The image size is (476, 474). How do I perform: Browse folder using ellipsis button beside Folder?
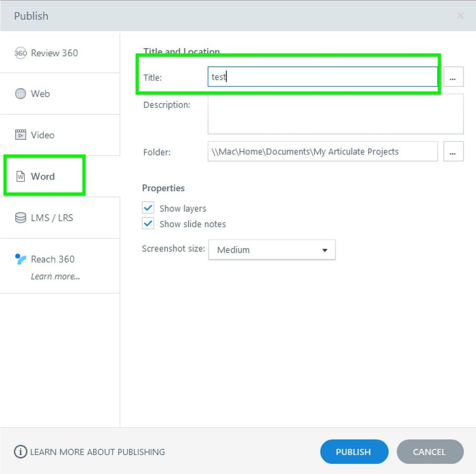(x=453, y=152)
